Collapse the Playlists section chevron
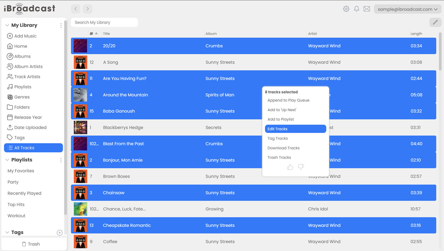The image size is (444, 251). pyautogui.click(x=7, y=160)
